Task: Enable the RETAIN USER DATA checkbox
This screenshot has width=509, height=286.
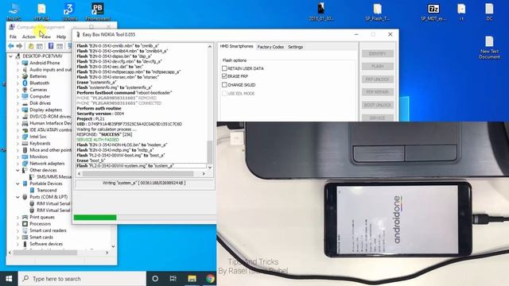Action: click(x=224, y=68)
